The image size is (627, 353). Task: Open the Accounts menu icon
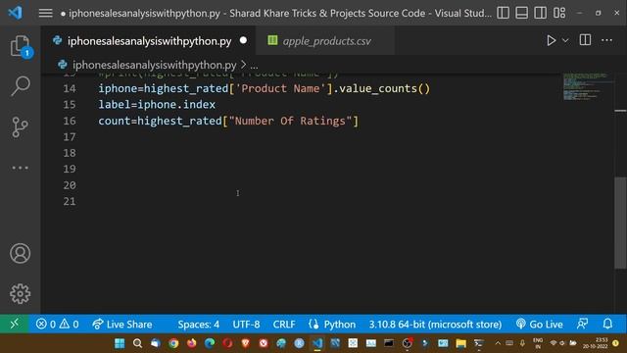click(20, 253)
